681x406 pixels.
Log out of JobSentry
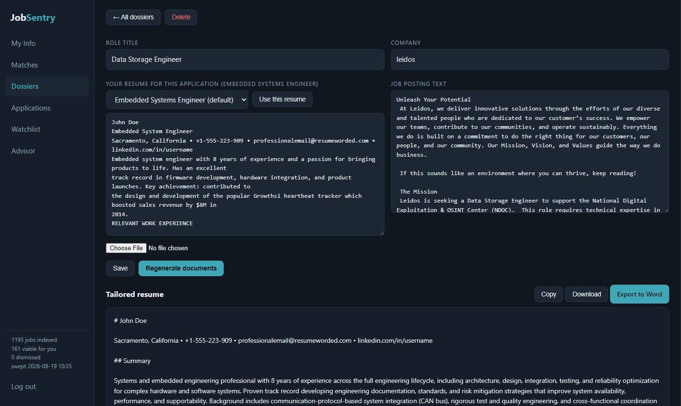[24, 387]
